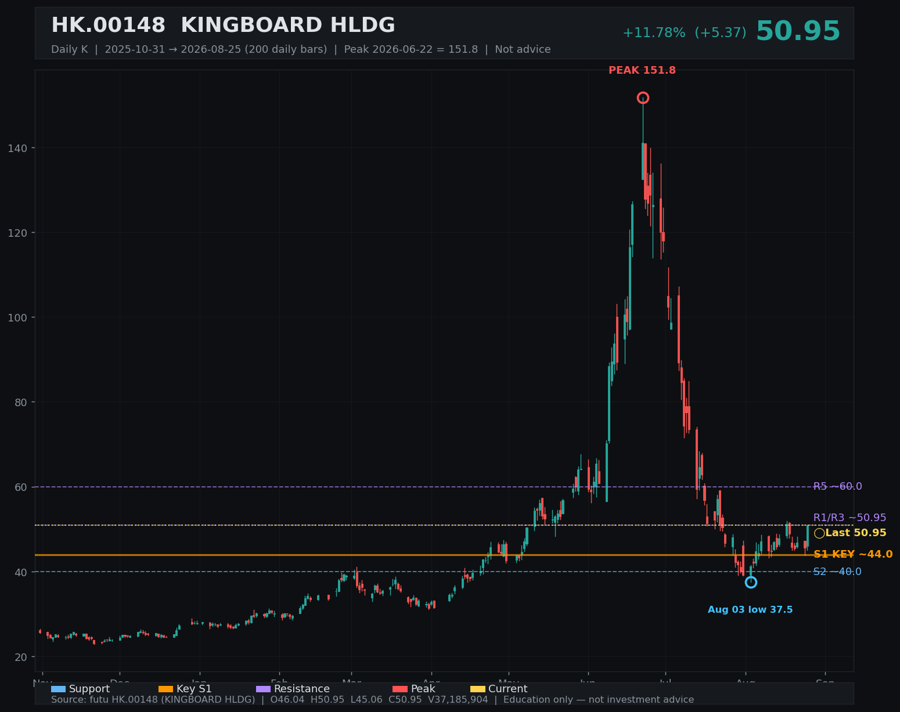This screenshot has width=900, height=712.
Task: Click the "R5 ~60.0" resistance label
Action: (x=837, y=487)
